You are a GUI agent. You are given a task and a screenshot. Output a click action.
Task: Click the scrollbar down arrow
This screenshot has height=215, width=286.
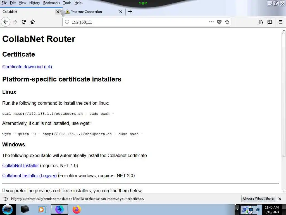tap(283, 191)
